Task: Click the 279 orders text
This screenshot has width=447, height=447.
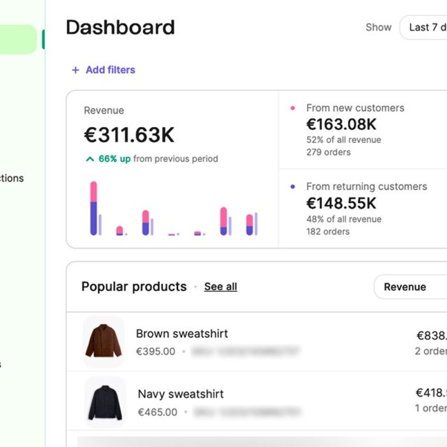Action: 328,152
